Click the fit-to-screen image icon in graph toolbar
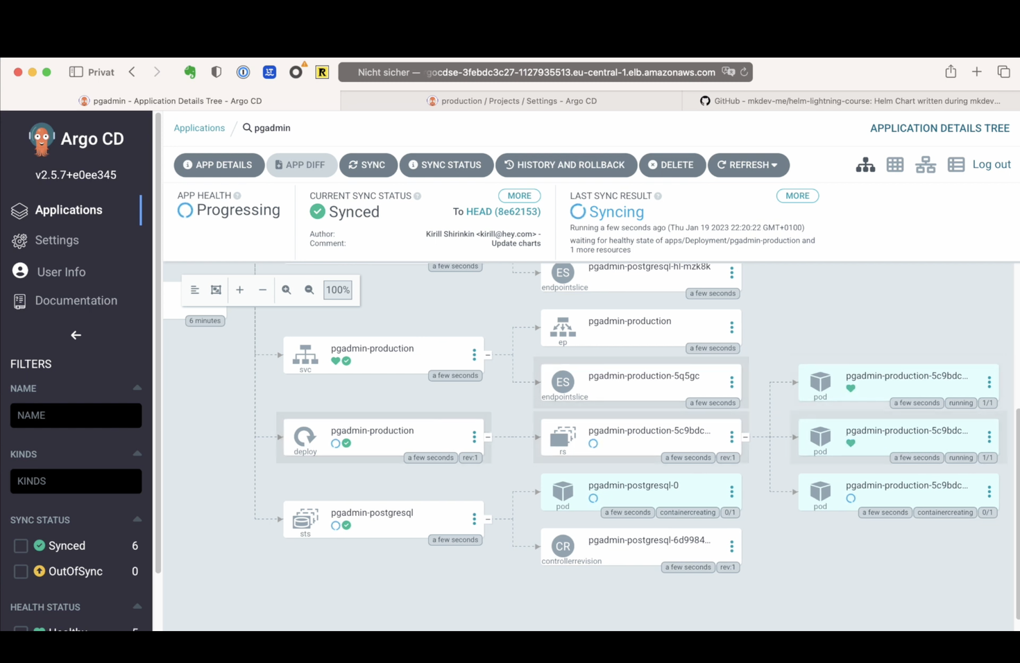1020x663 pixels. 216,290
